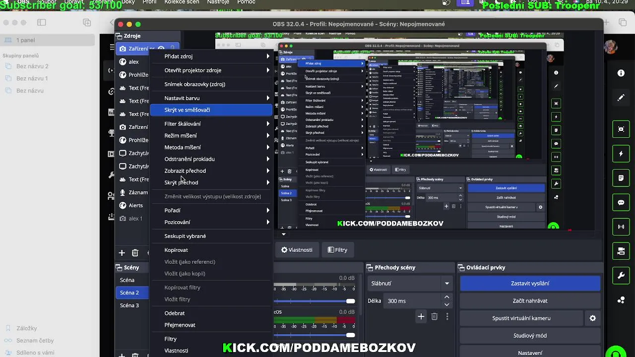Expand the Metoda míšení submenu

[211, 147]
